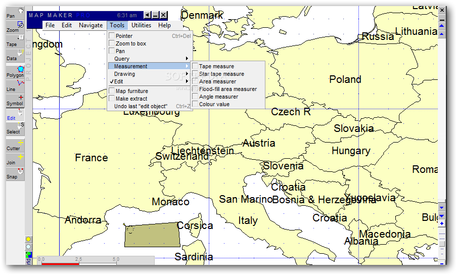
Task: Activate the Symbol tool
Action: tap(15, 101)
